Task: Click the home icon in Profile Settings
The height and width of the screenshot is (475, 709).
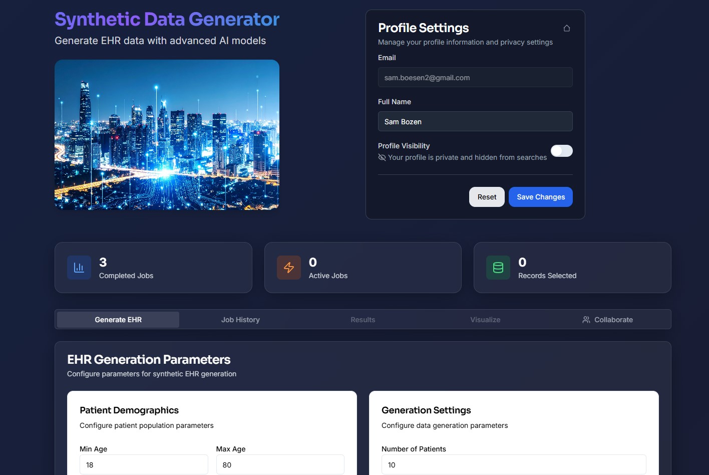Action: coord(567,28)
